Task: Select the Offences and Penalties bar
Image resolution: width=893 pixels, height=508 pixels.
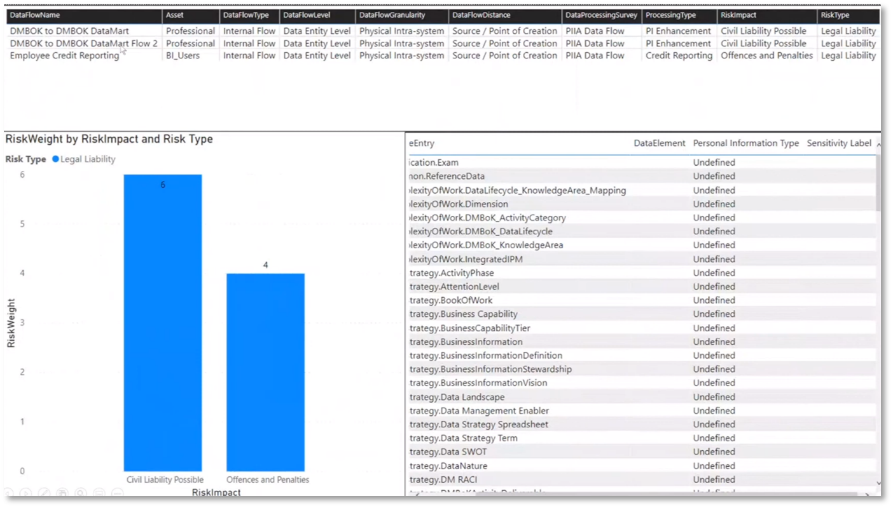Action: pyautogui.click(x=265, y=372)
